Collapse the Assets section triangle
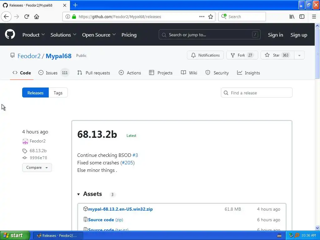Screen dimensions: 320x240 click(x=78, y=194)
